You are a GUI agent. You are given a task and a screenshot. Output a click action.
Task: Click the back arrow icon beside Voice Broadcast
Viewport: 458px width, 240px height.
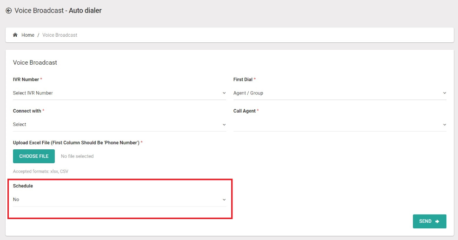(9, 11)
